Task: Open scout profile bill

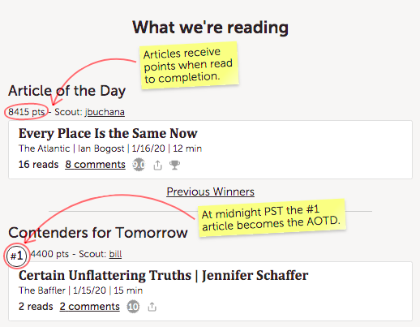Action: 115,254
